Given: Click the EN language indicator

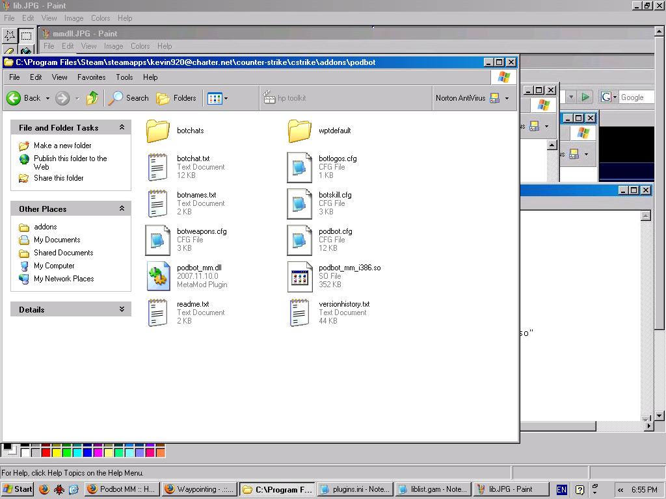Looking at the screenshot, I should coord(561,489).
